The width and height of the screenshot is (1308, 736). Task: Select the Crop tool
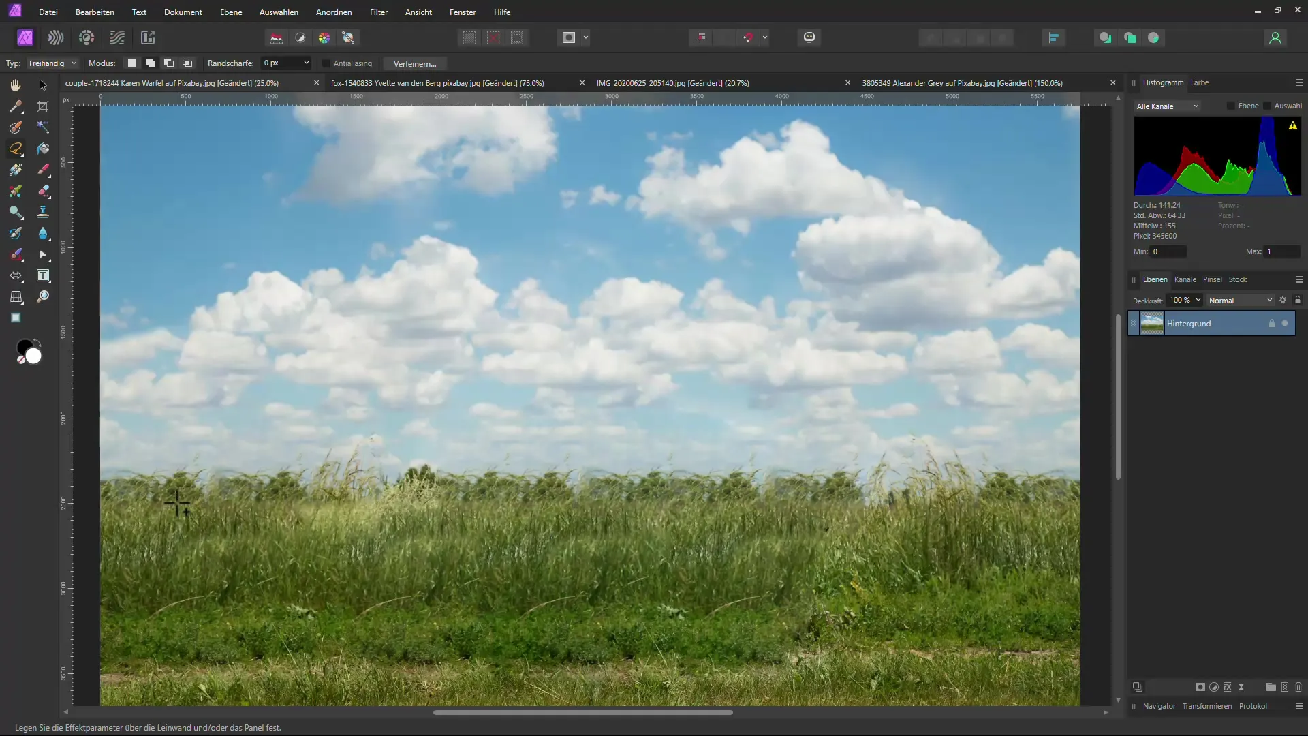pyautogui.click(x=43, y=106)
